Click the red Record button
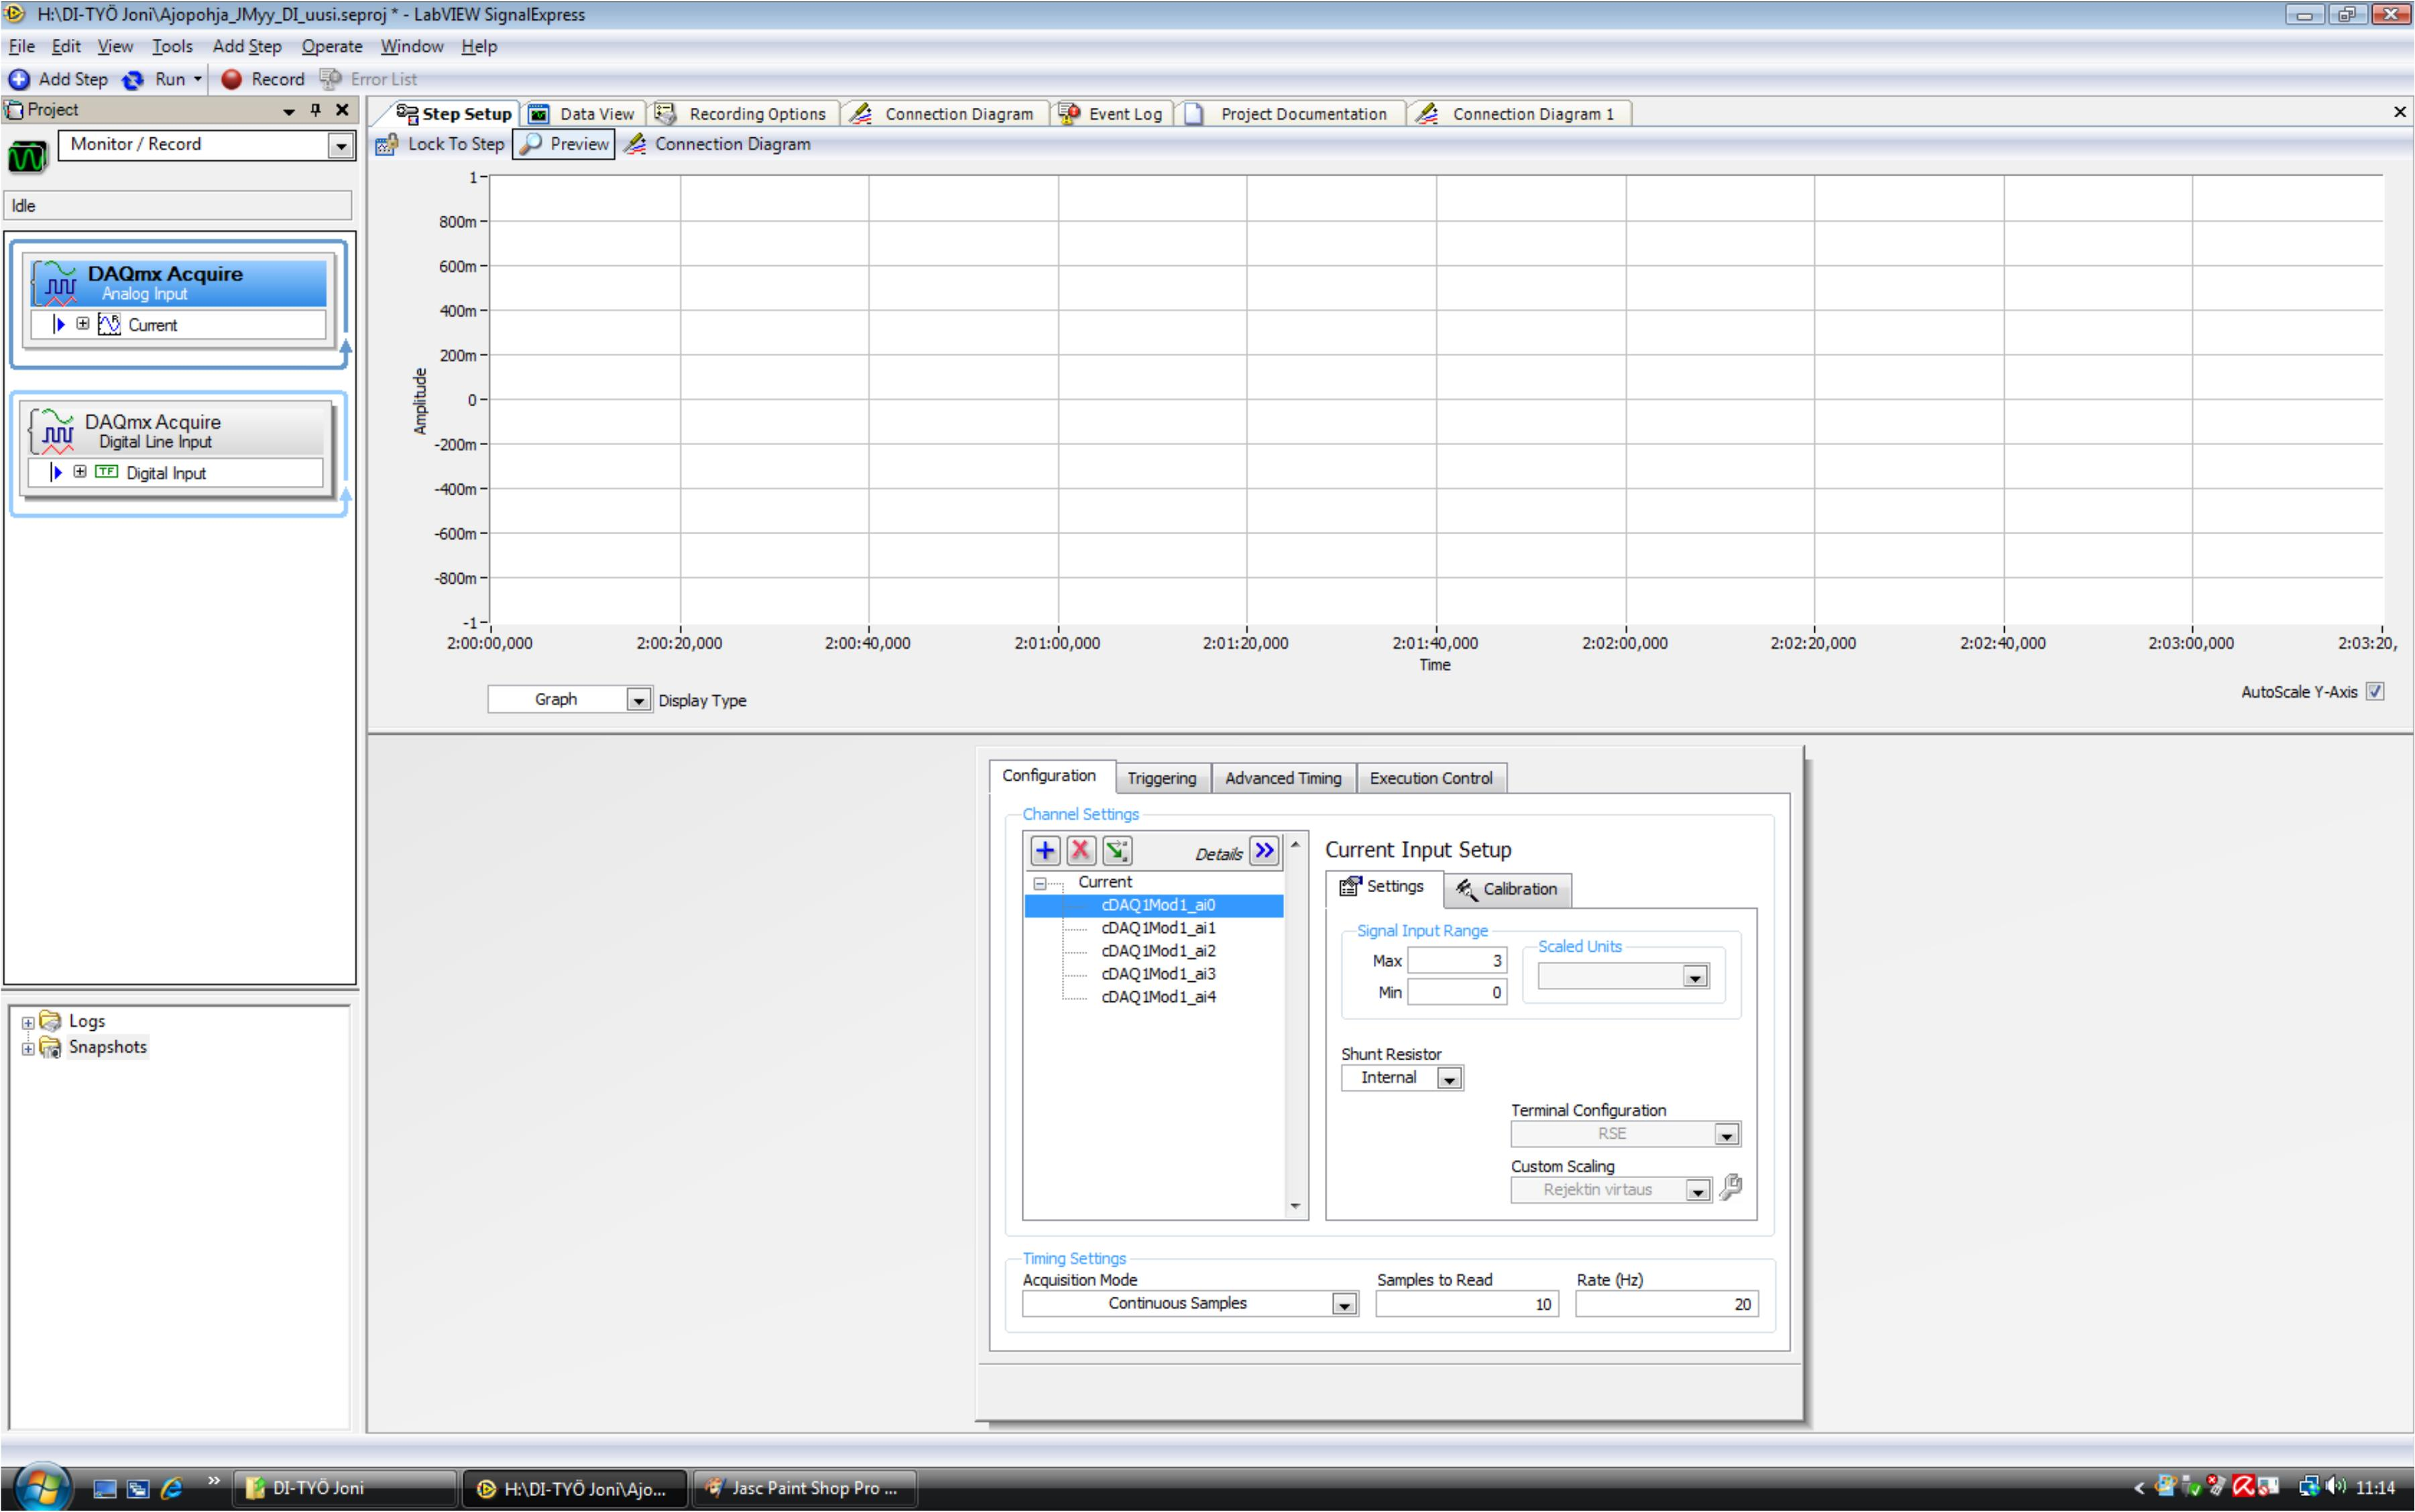This screenshot has width=2415, height=1512. [x=231, y=79]
